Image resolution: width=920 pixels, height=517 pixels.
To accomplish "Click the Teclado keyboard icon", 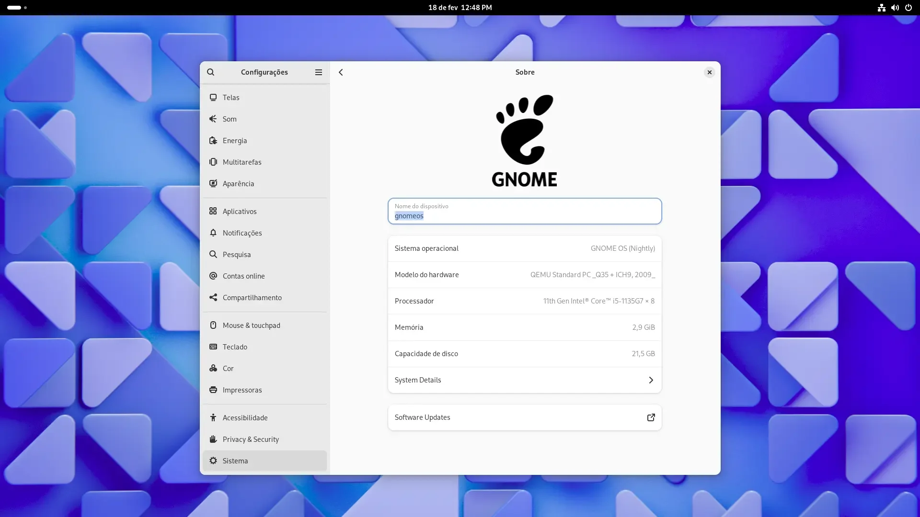I will tap(213, 347).
